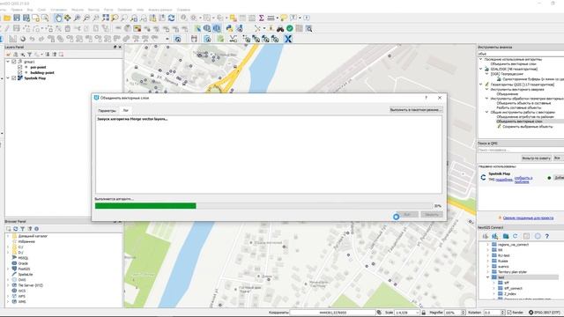Viewport: 564px width, 317px height.
Task: Collapse the group1 layer group
Action: click(8, 62)
